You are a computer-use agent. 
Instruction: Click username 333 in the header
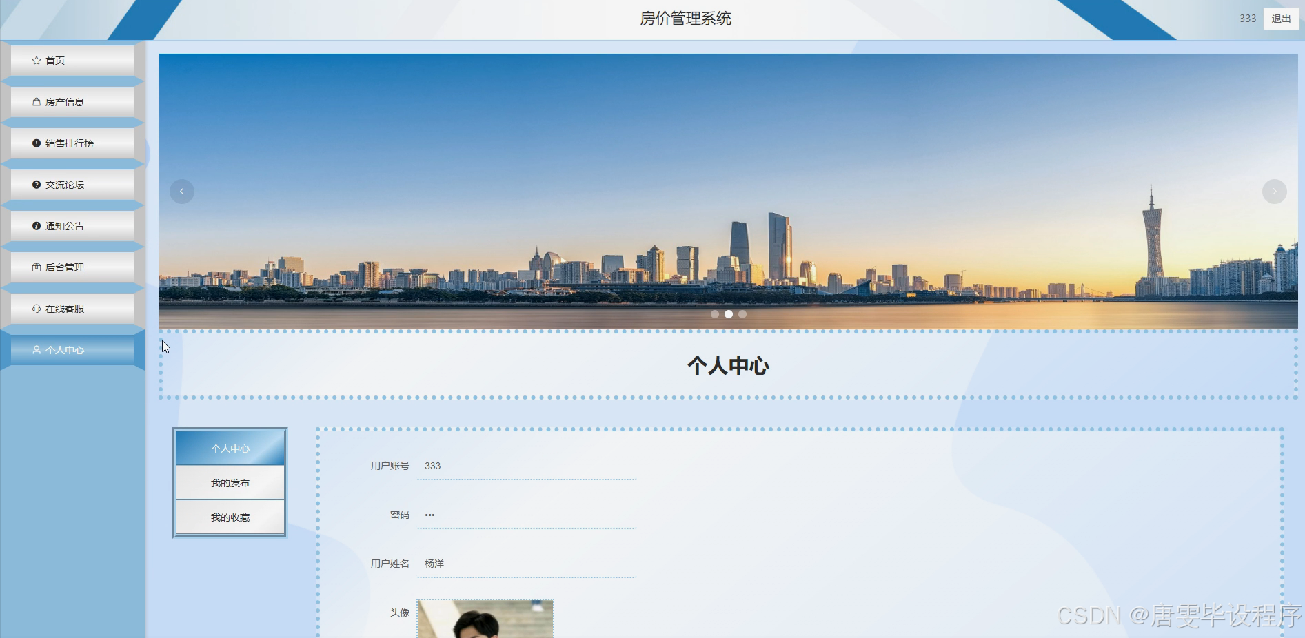[x=1248, y=19]
